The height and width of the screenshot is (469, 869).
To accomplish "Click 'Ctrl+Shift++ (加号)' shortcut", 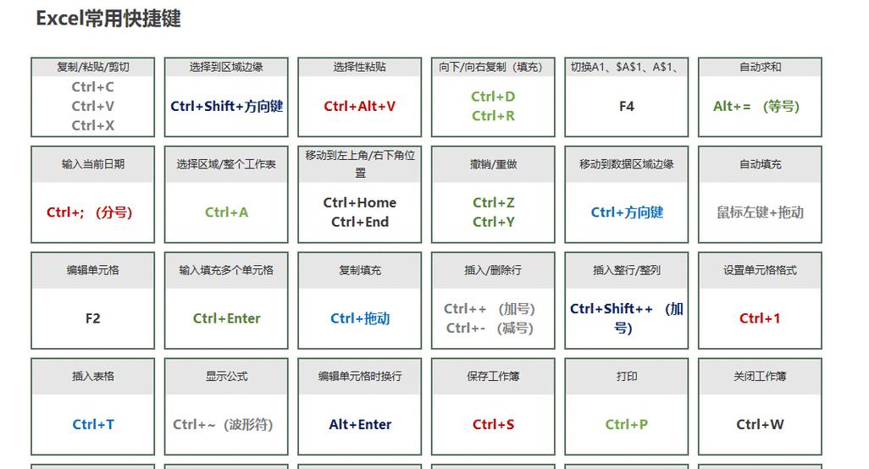I will point(626,318).
